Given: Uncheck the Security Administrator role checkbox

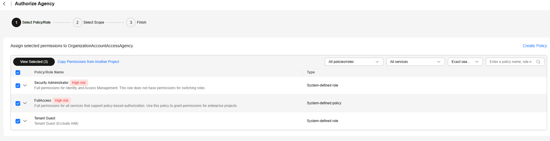Looking at the screenshot, I should click(18, 86).
